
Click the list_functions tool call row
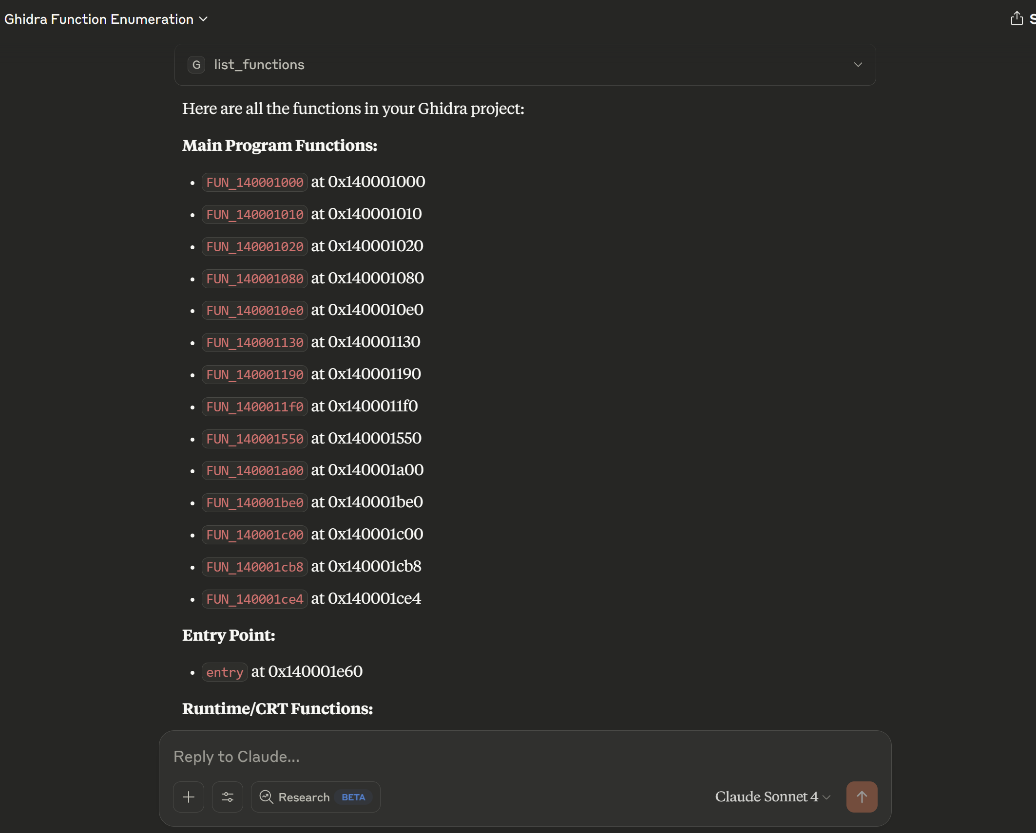525,65
